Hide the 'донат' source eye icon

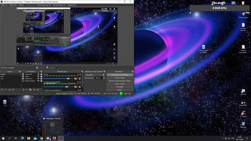tap(38, 76)
